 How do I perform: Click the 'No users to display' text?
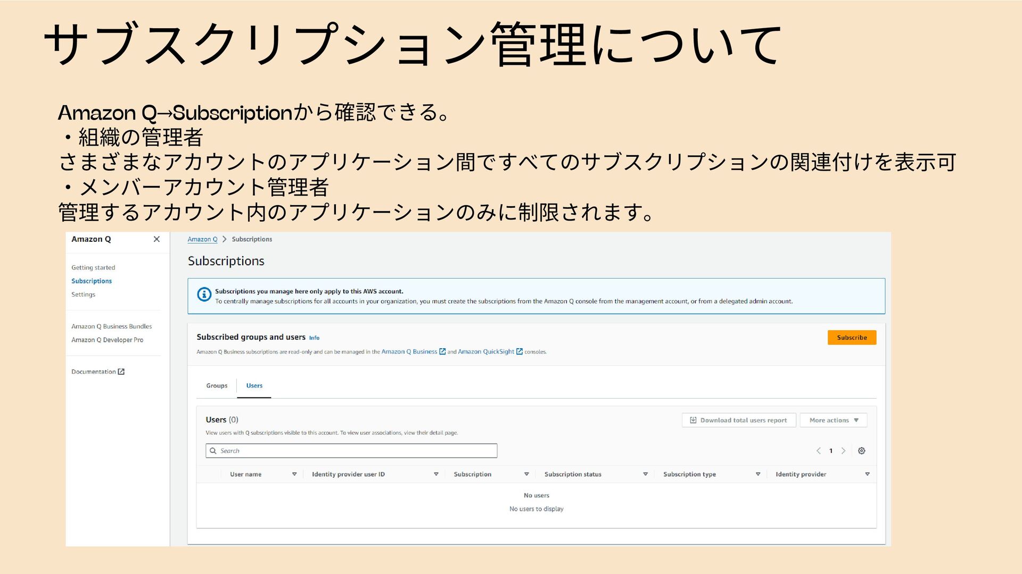pyautogui.click(x=536, y=509)
